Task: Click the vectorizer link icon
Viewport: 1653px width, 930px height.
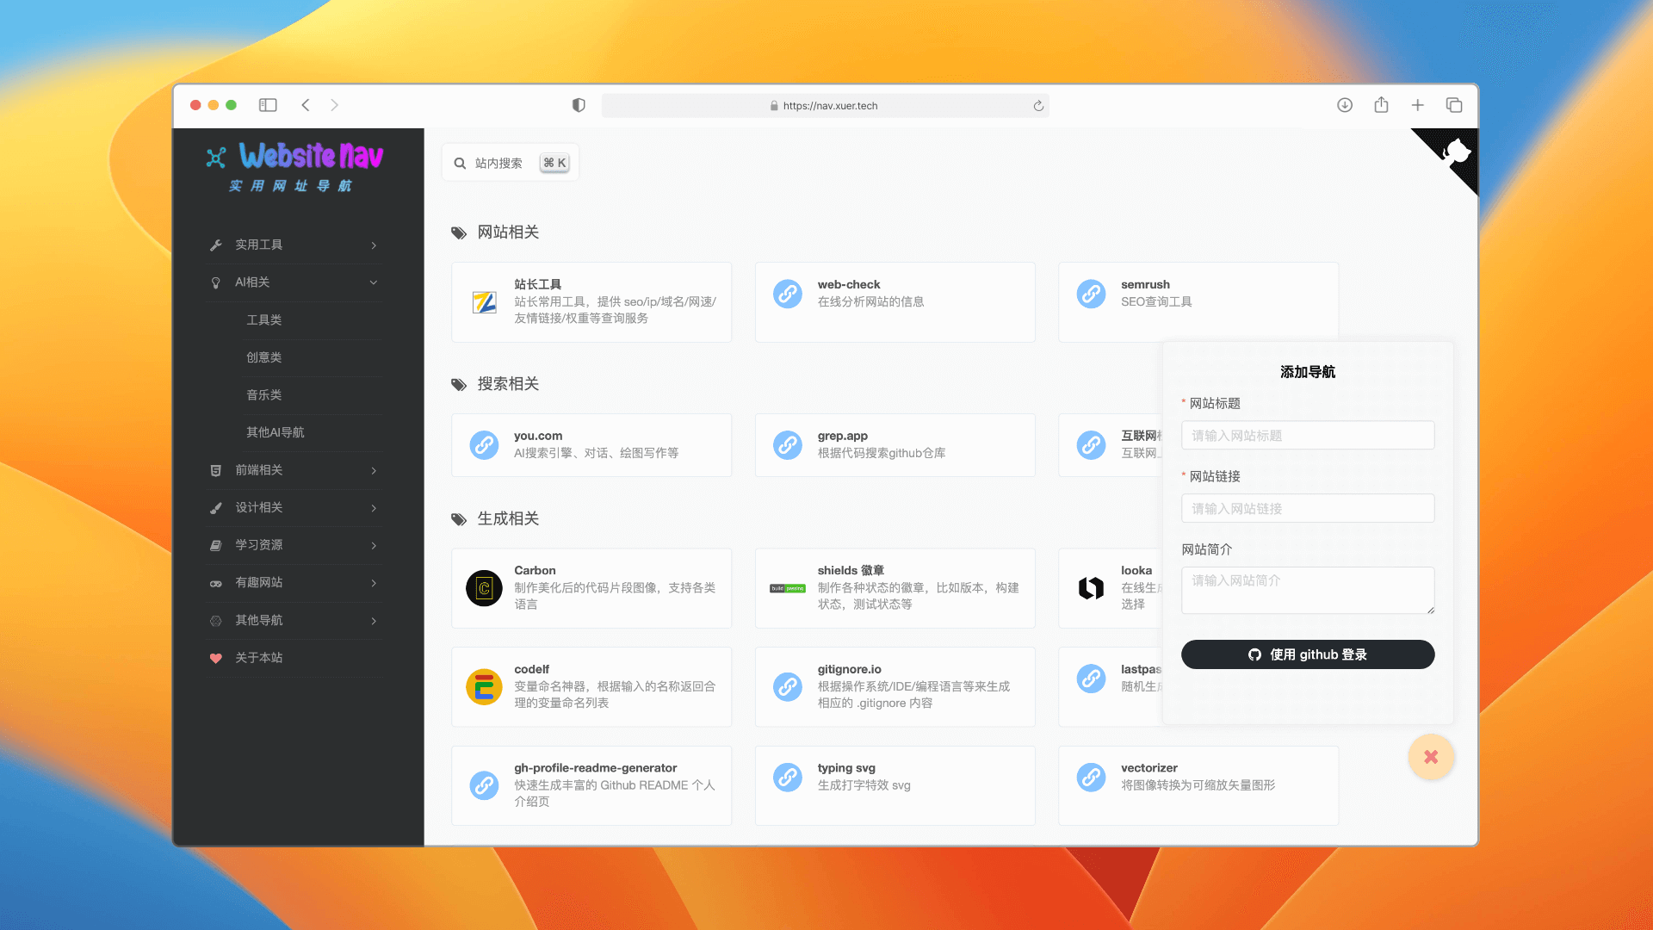Action: pos(1091,777)
